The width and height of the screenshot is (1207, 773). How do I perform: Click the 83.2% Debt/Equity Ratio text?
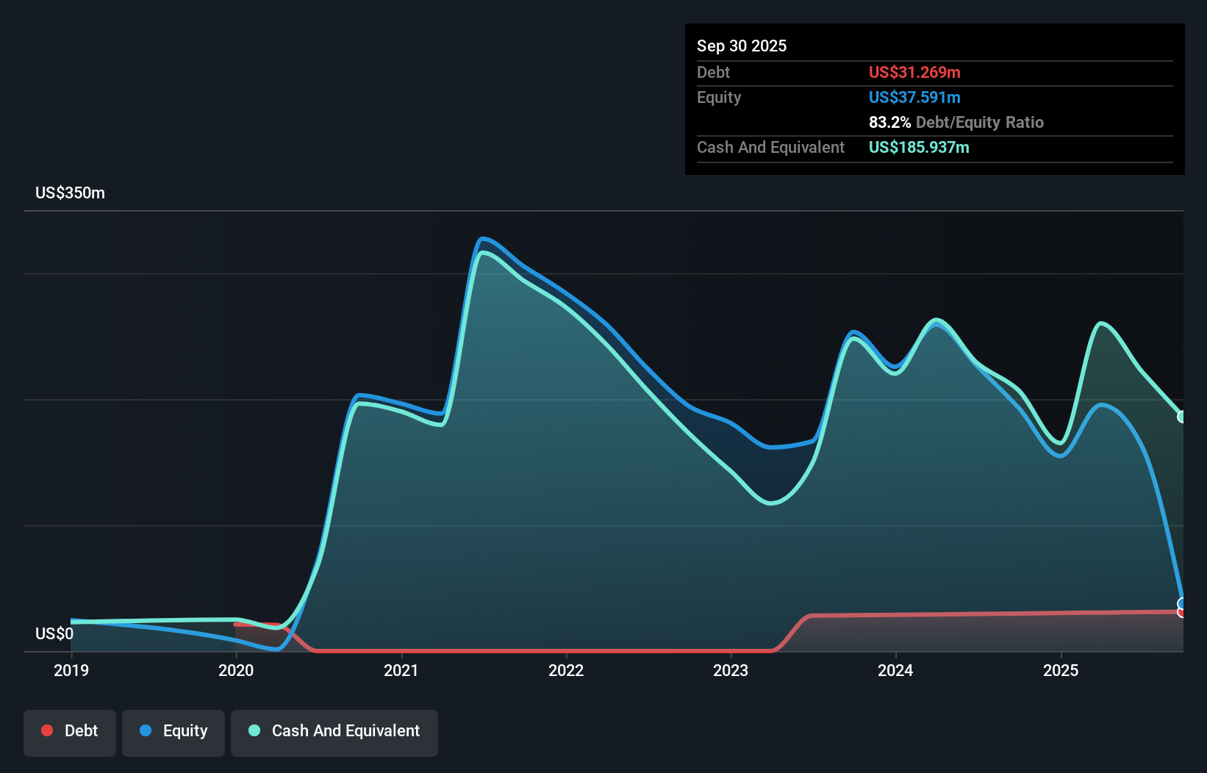956,122
